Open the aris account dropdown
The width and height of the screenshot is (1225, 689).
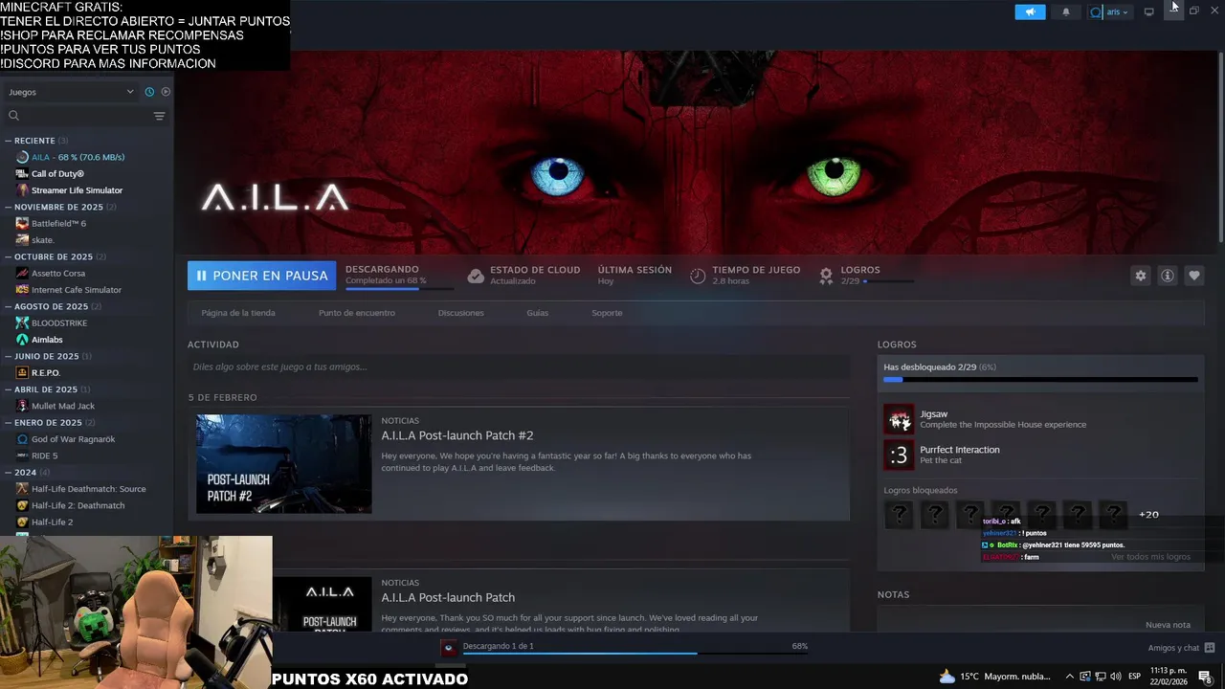tap(1109, 12)
